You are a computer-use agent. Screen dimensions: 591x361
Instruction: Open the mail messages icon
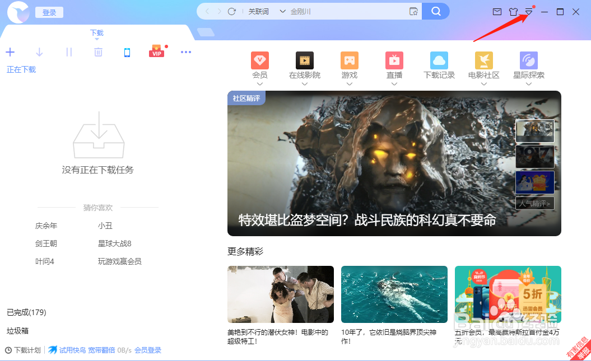[497, 12]
